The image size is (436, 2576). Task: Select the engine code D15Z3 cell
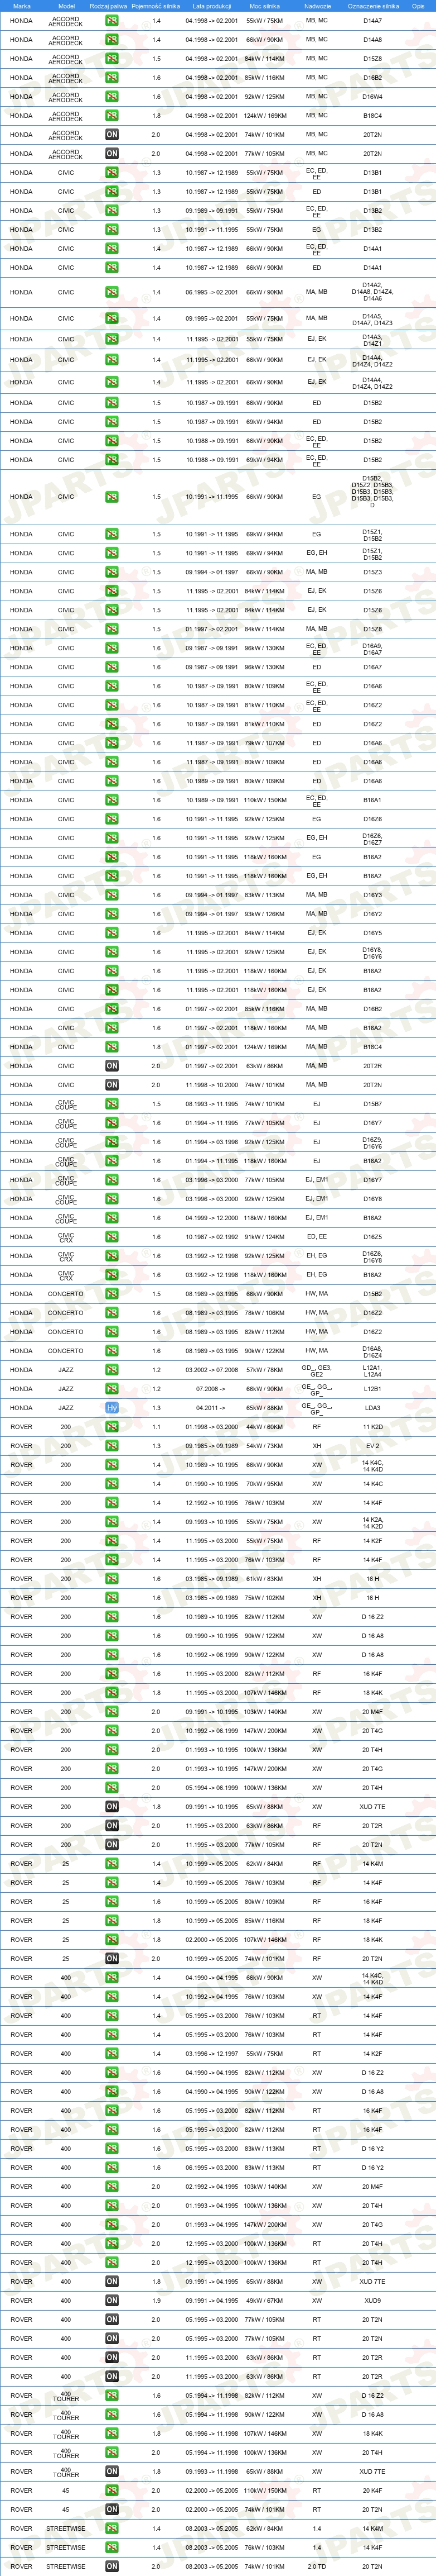click(372, 573)
